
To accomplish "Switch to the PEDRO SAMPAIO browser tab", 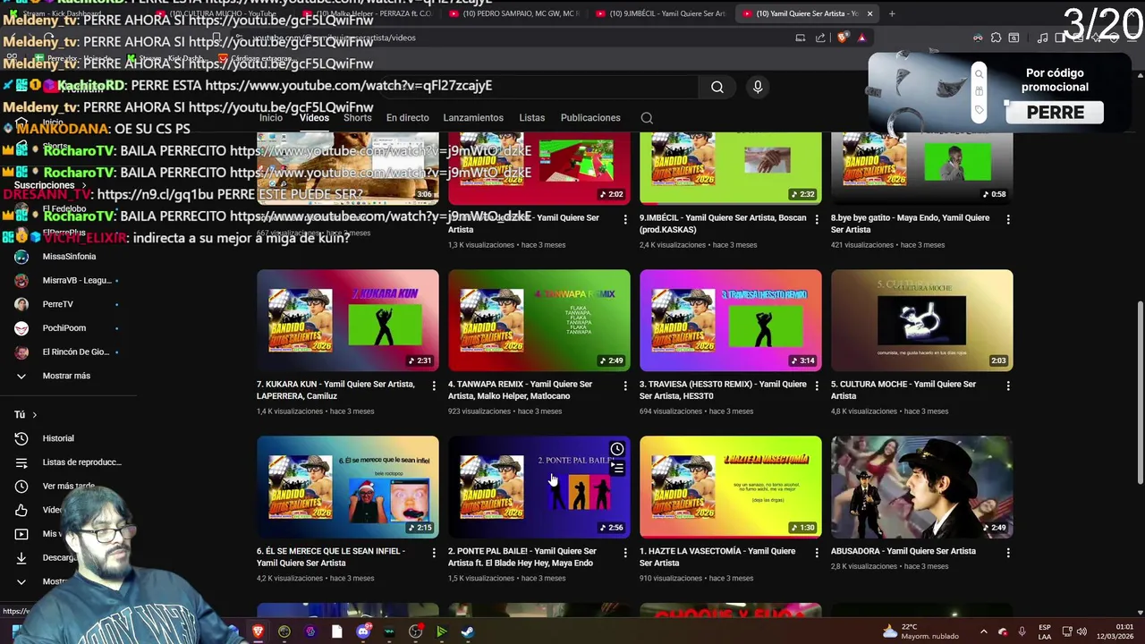I will [514, 13].
